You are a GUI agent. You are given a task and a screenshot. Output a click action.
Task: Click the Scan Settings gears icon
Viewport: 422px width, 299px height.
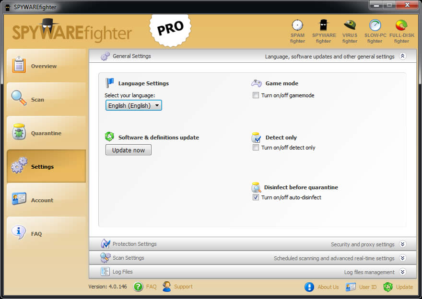pos(105,258)
